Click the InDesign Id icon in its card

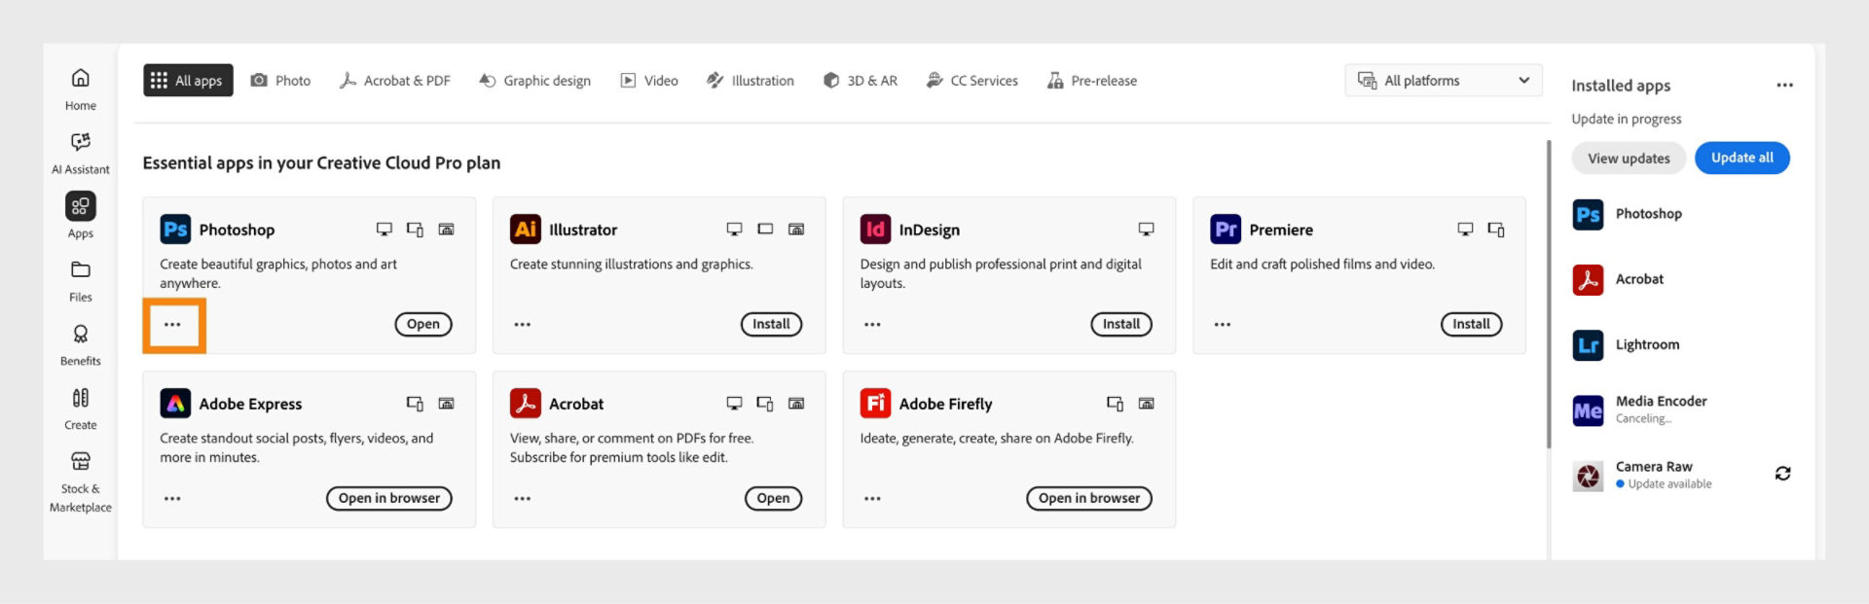click(x=875, y=230)
